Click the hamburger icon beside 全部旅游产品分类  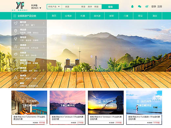14,16
